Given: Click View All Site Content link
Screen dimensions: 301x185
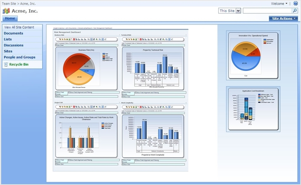Looking at the screenshot, I should click(19, 27).
